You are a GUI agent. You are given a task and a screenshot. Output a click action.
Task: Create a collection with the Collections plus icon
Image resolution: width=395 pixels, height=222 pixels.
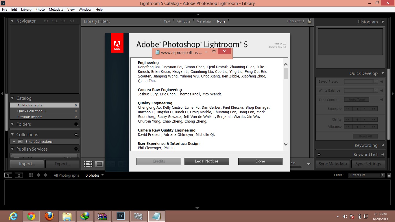(x=76, y=135)
